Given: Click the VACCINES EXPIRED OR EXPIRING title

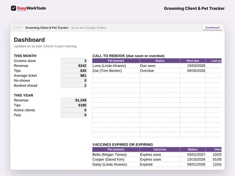Looking at the screenshot, I should pyautogui.click(x=123, y=145).
